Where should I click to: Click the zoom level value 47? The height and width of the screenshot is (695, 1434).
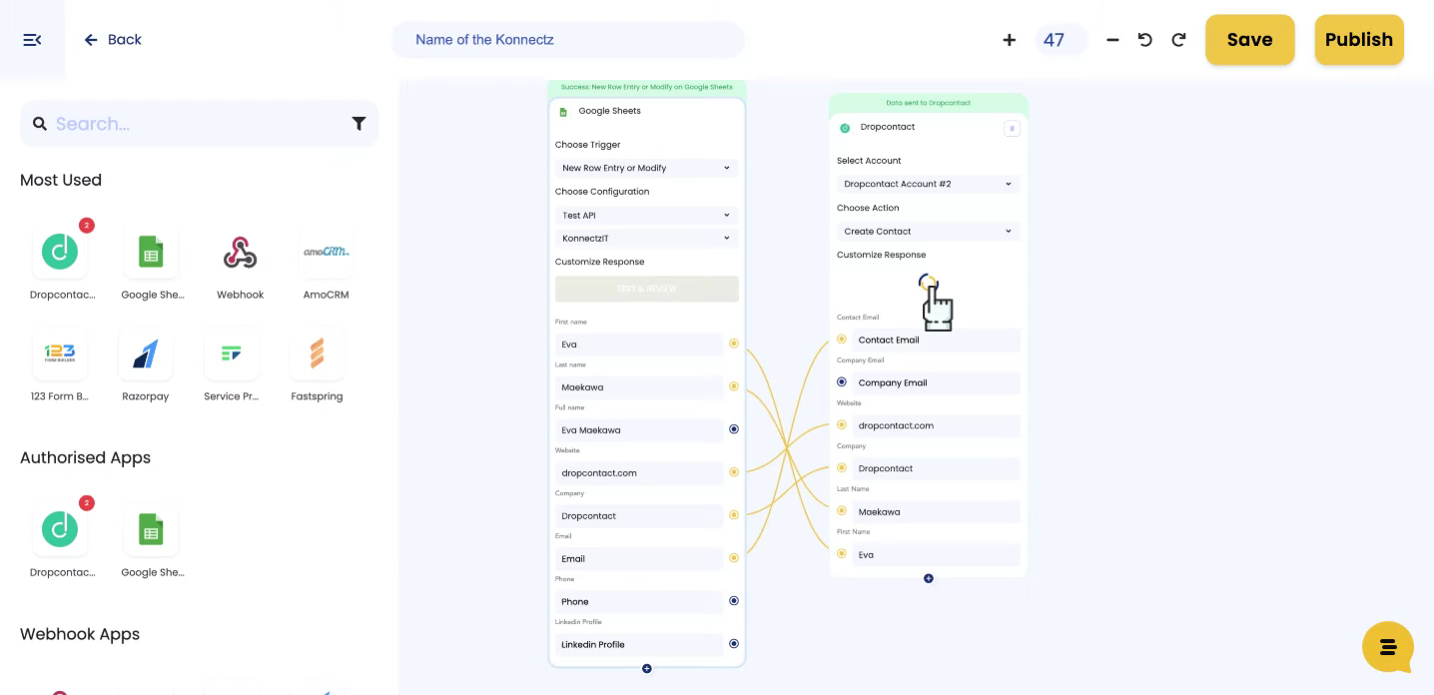click(1061, 40)
